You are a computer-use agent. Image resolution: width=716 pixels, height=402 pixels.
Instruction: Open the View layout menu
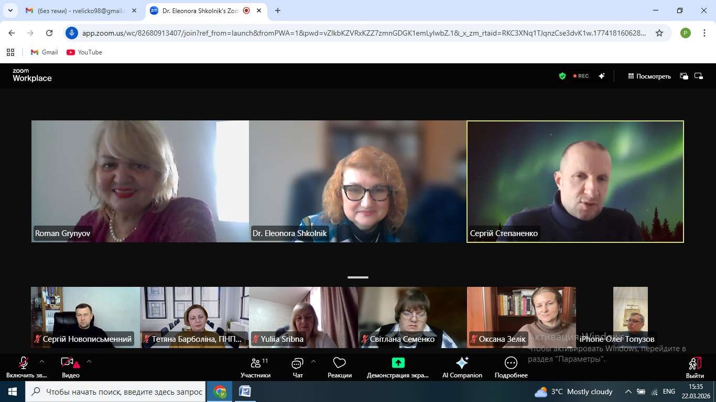649,76
